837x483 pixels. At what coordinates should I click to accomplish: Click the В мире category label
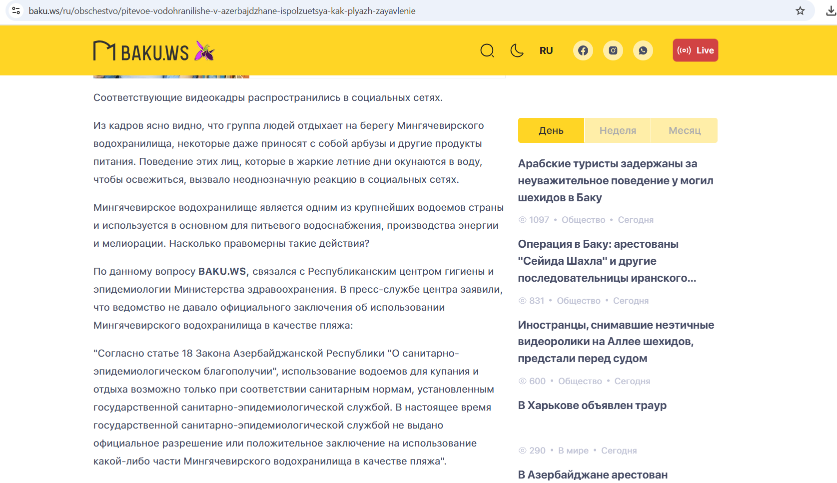point(573,451)
